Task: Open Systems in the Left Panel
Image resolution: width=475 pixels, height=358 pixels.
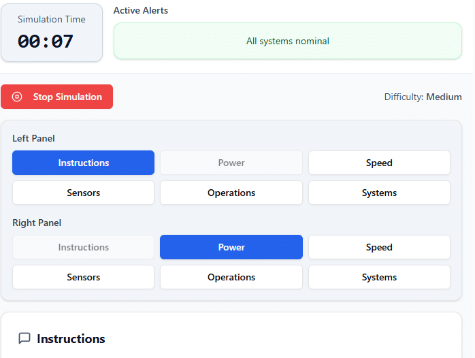Action: 379,193
